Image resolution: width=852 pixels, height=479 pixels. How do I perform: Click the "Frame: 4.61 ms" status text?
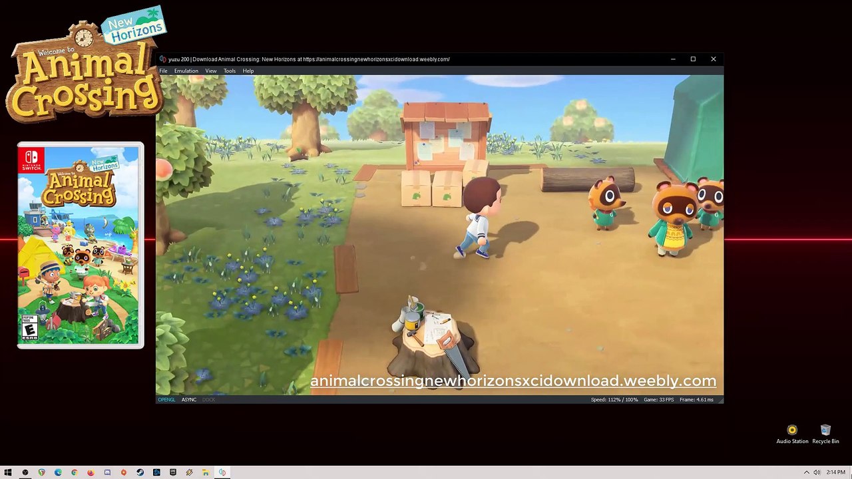point(697,400)
